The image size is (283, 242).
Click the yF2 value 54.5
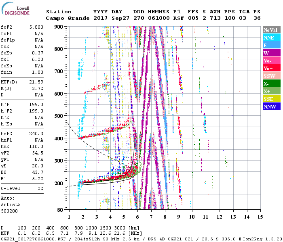(x=38, y=153)
